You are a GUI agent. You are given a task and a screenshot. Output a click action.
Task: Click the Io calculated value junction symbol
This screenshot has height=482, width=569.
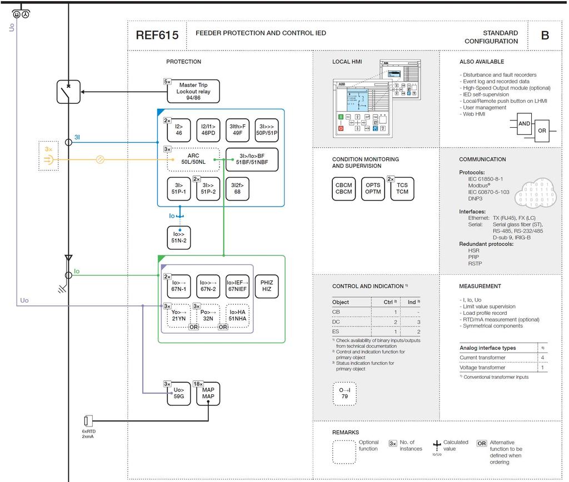(180, 216)
